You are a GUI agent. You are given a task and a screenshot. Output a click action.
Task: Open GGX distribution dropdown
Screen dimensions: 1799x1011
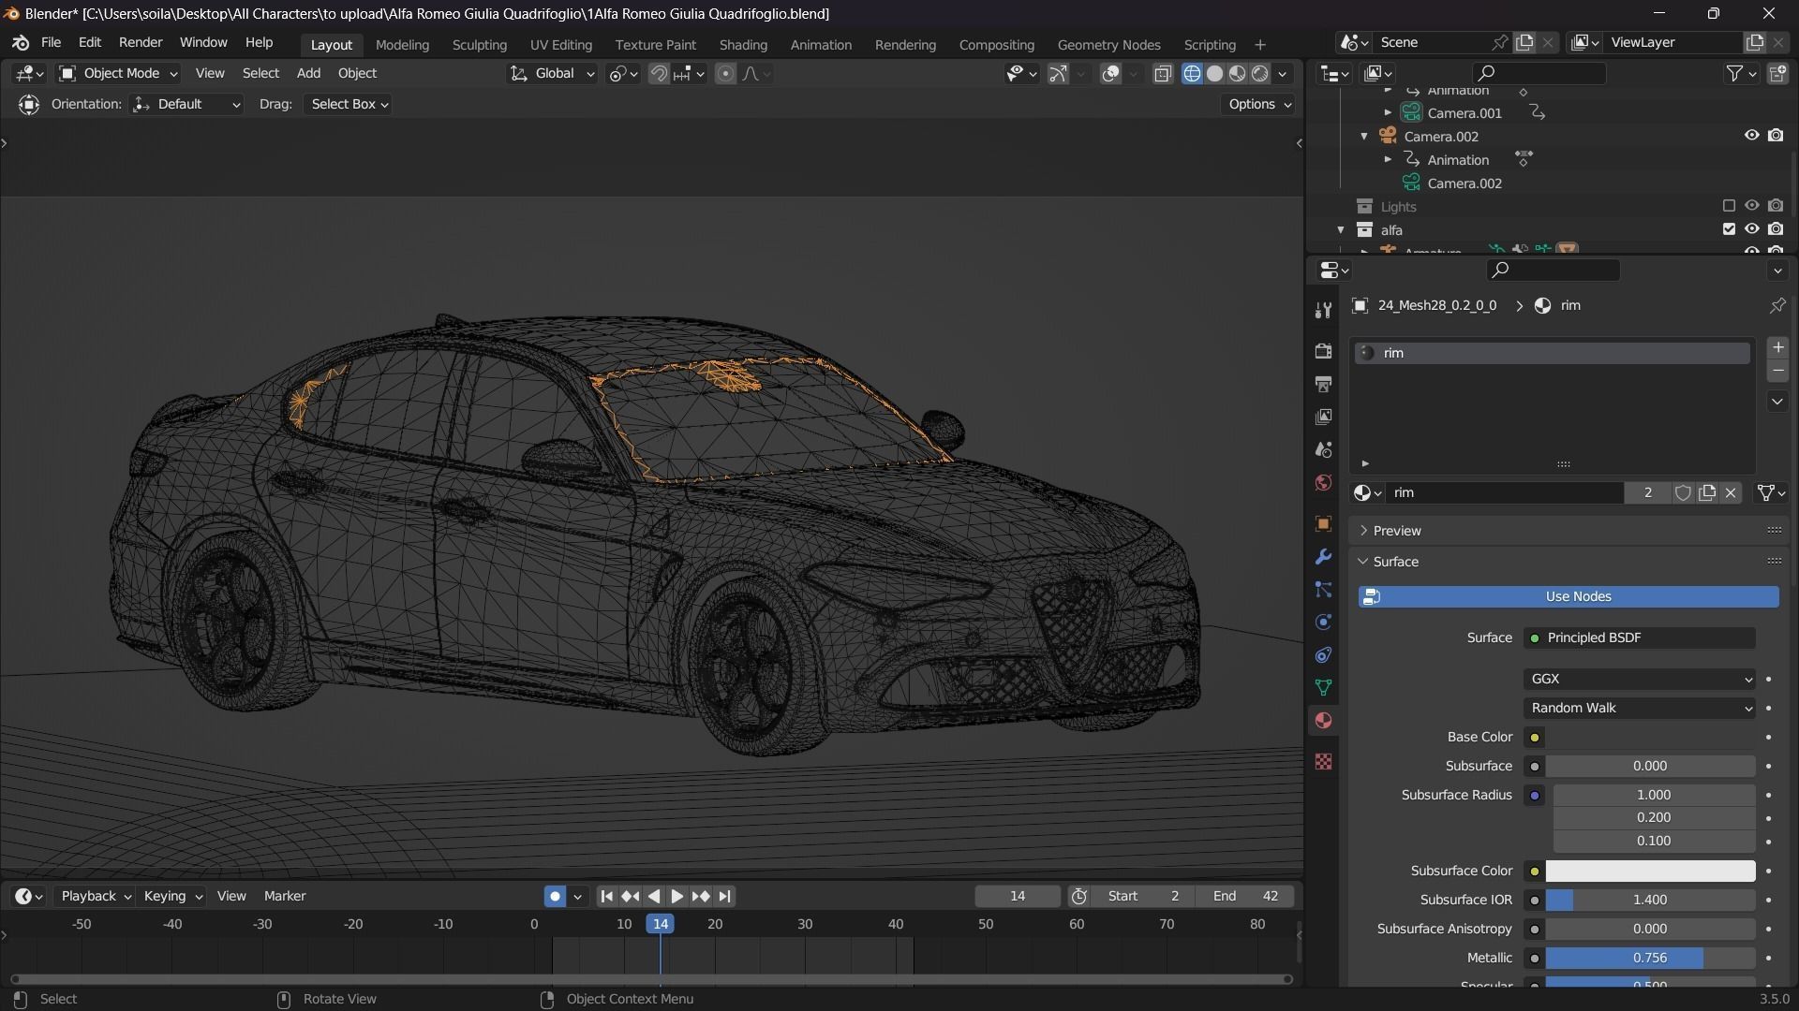click(1640, 679)
